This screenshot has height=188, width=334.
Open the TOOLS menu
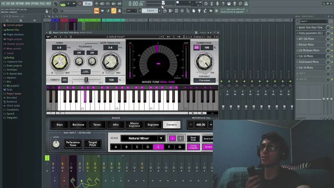click(x=43, y=3)
